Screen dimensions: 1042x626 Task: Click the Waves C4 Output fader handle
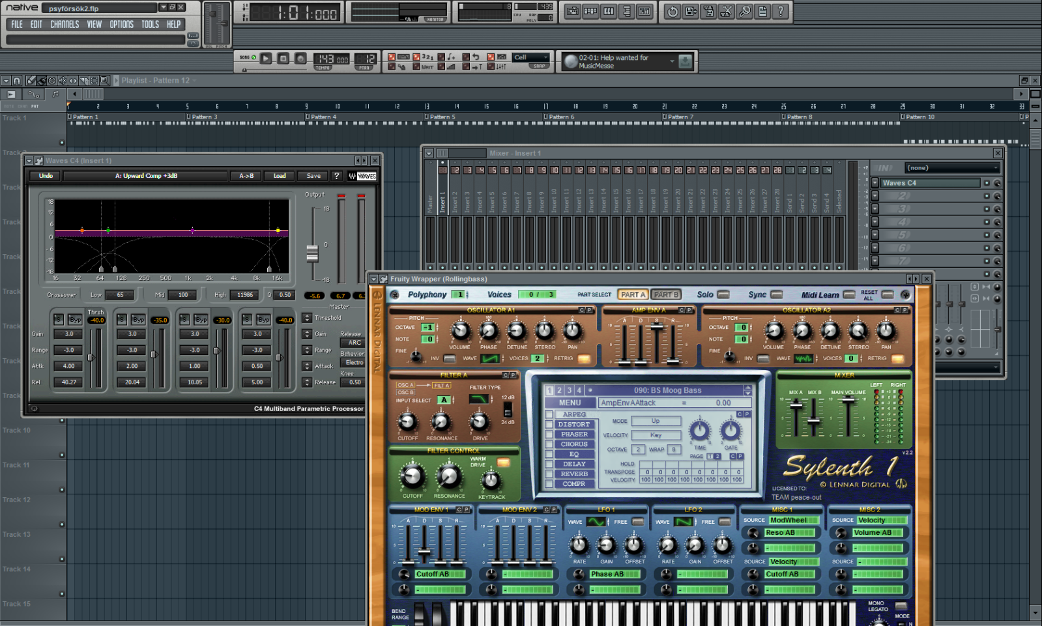coord(313,253)
